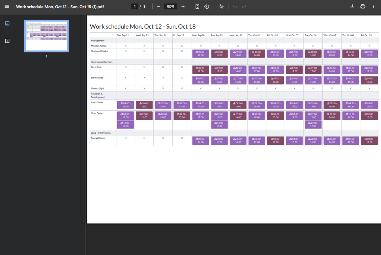Click the 90% zoom level field
Viewport: 381px width, 255px height.
[x=171, y=6]
